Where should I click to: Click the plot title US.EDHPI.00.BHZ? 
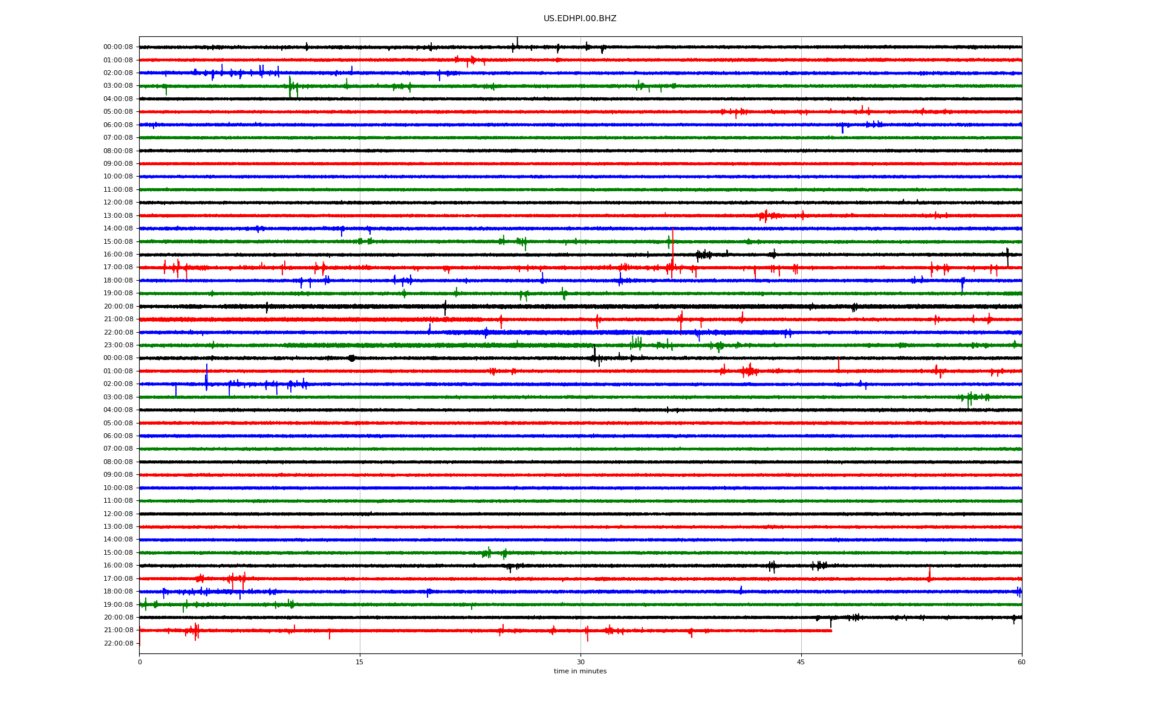(x=580, y=19)
